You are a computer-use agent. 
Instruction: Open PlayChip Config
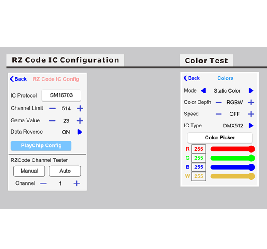tap(41, 146)
